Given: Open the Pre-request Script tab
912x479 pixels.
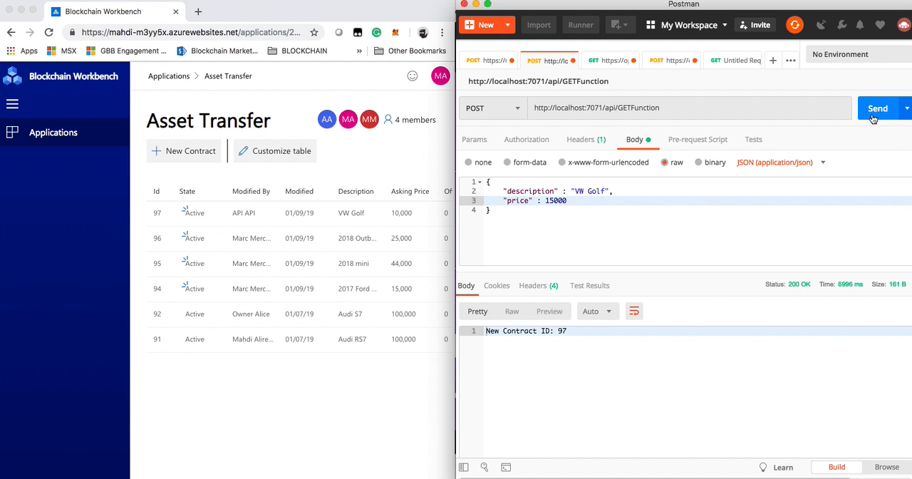Looking at the screenshot, I should 698,140.
